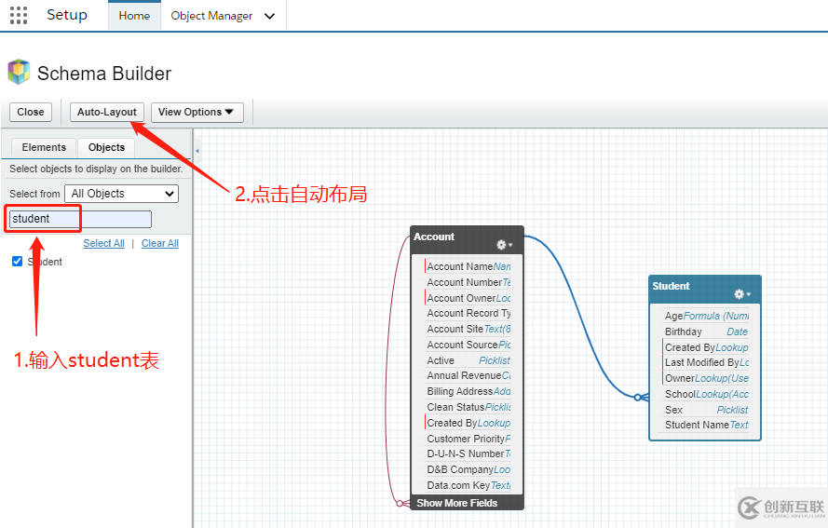Select the School lookup field in Student
Image resolution: width=828 pixels, height=528 pixels.
point(706,394)
